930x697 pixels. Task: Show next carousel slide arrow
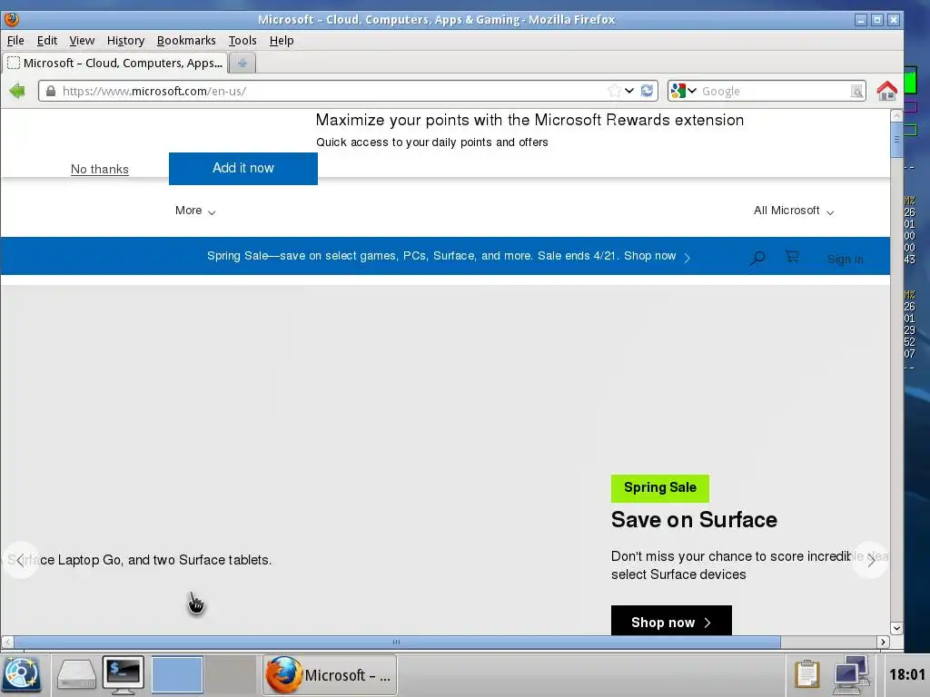(x=870, y=560)
